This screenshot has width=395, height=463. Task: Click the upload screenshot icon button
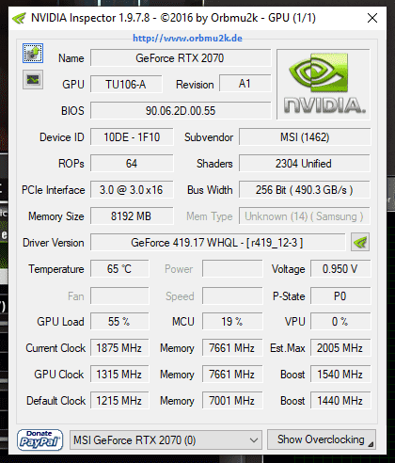(x=33, y=53)
